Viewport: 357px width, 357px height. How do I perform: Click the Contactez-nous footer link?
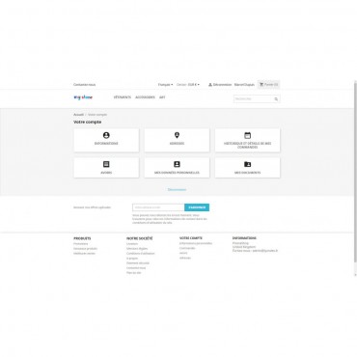tap(136, 268)
